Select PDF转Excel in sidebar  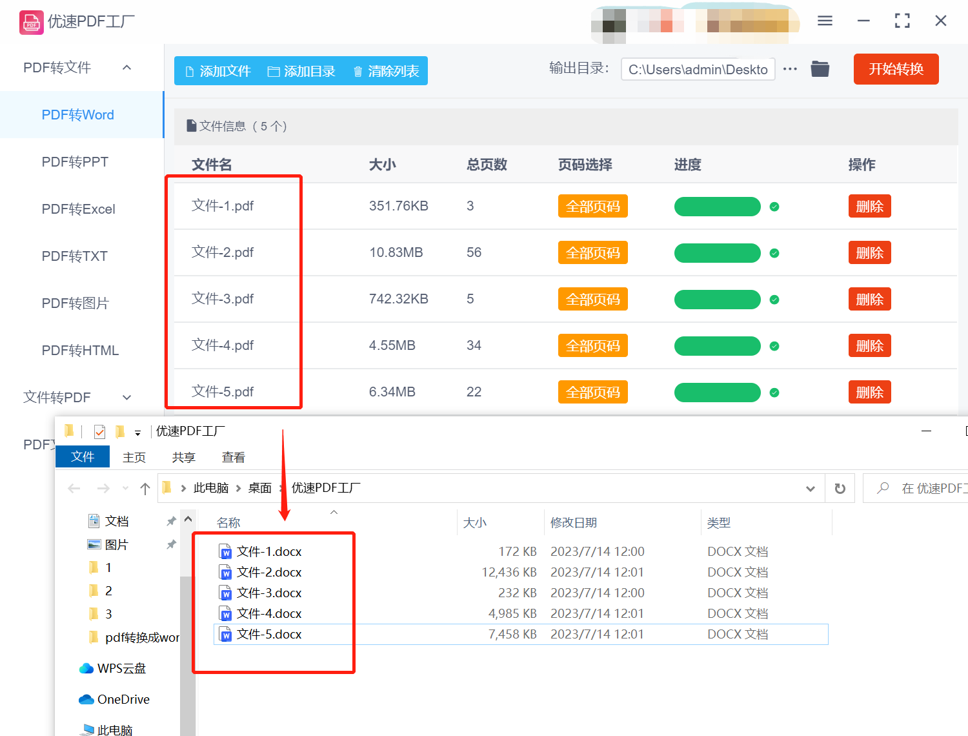click(x=82, y=209)
